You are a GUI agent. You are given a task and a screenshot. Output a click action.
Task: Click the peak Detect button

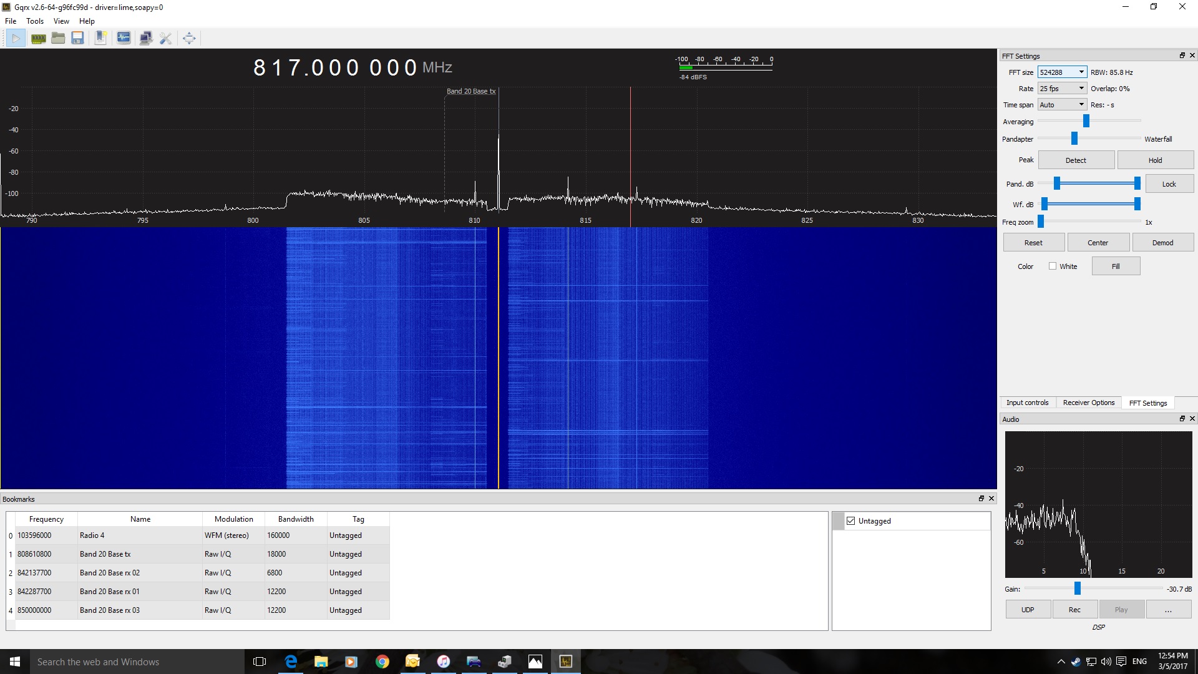click(1076, 160)
